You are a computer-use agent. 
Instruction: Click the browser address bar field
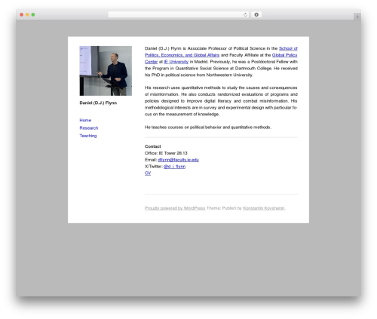coord(179,14)
